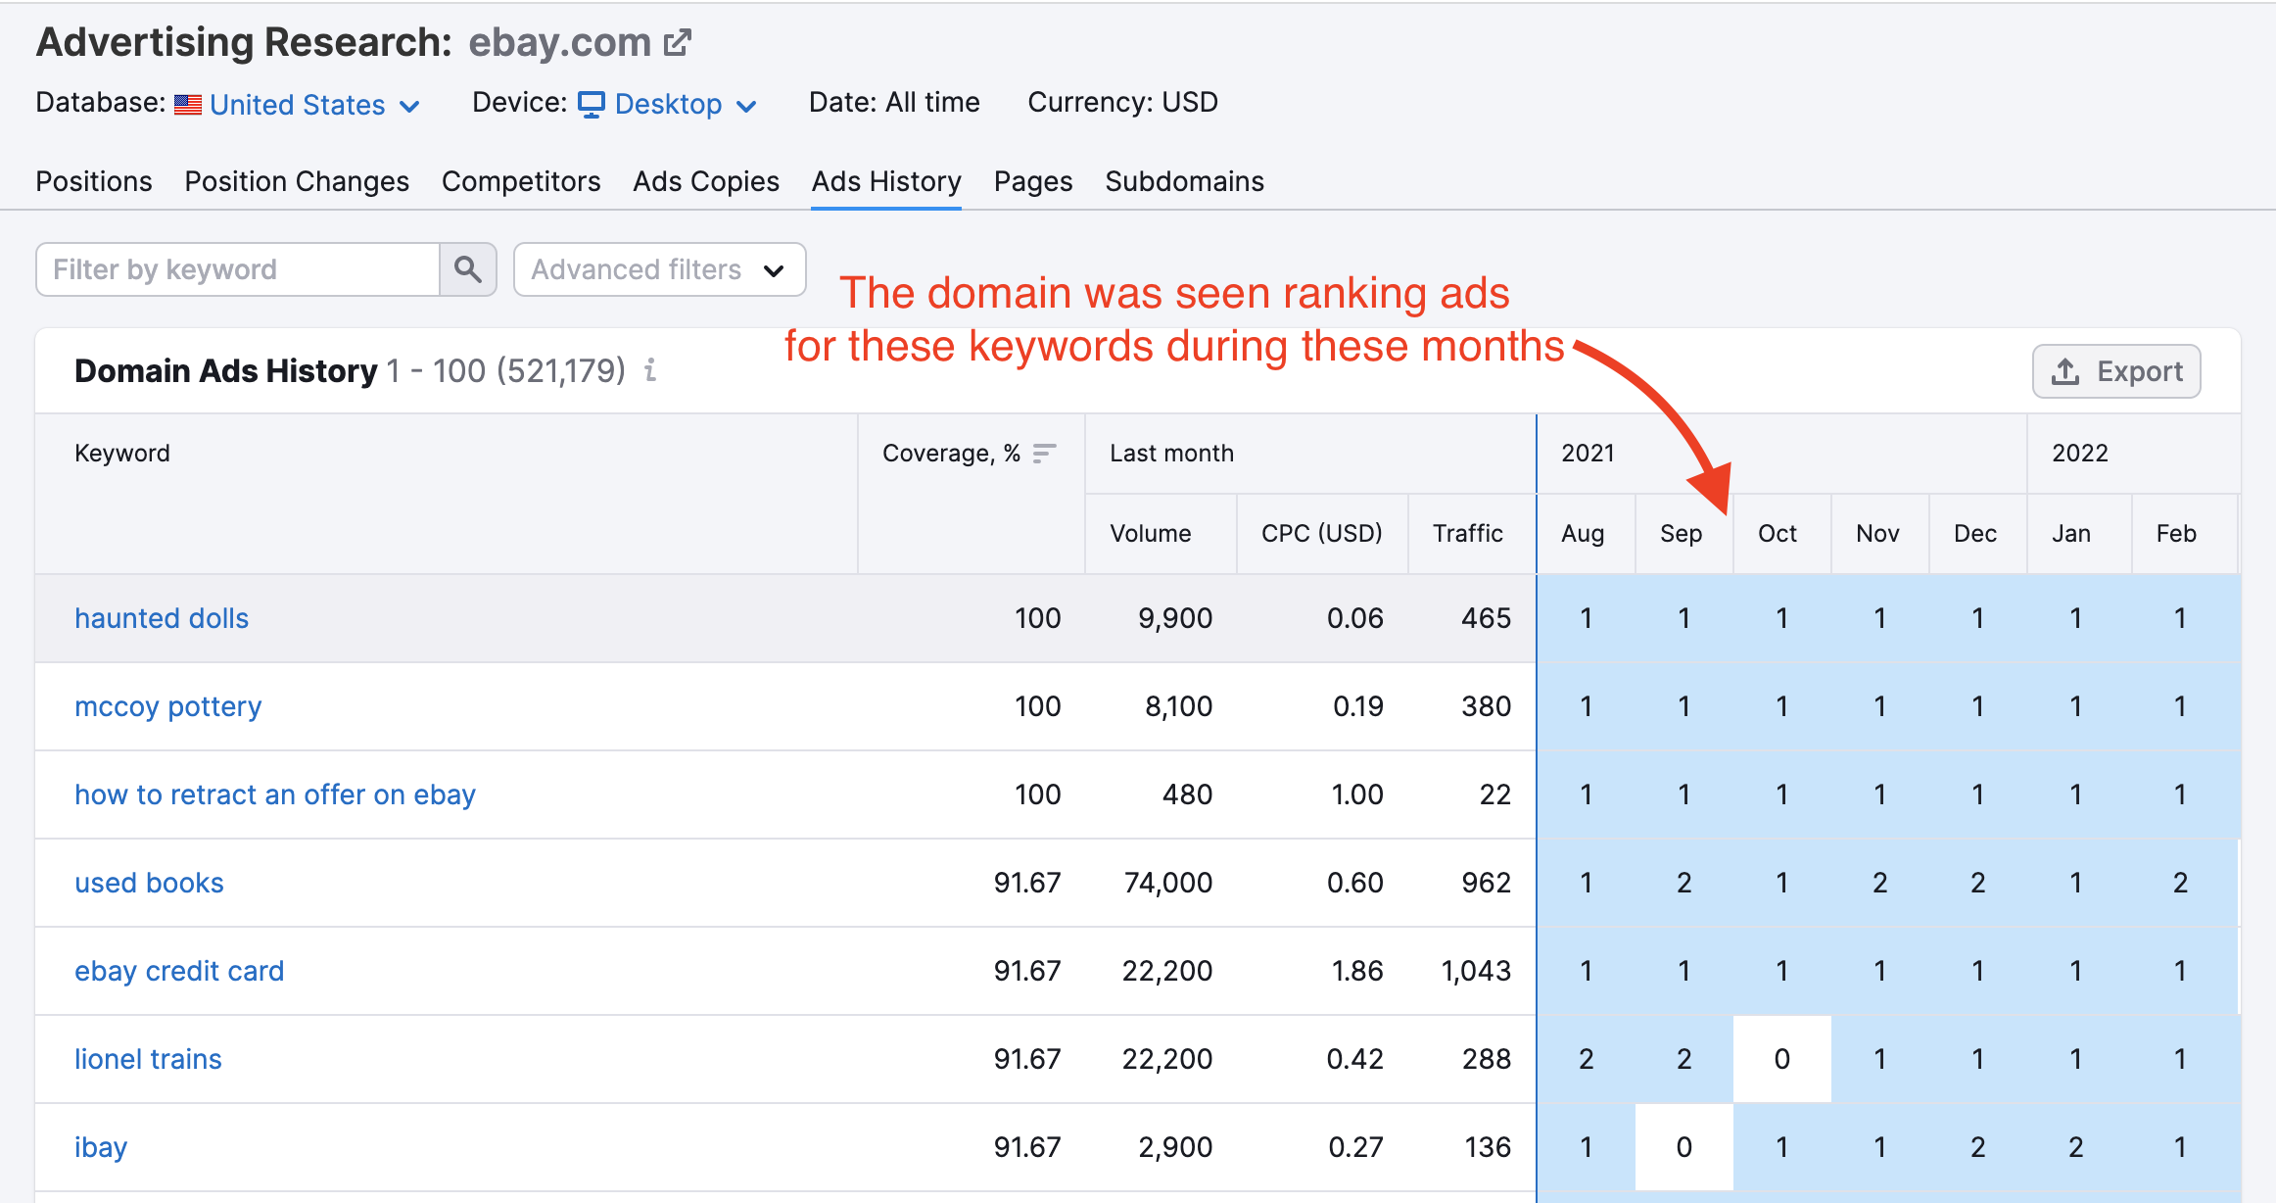Click the Desktop monitor icon

592,104
